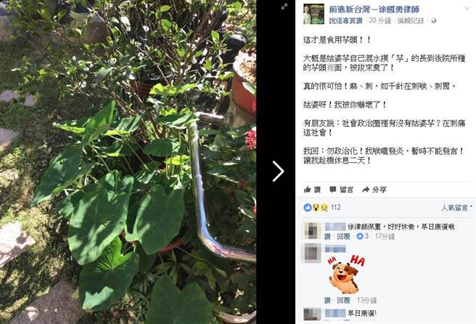Viewport: 476px width, 324px height.
Task: Click 說這專頁讚 to like the page
Action: pyautogui.click(x=346, y=20)
